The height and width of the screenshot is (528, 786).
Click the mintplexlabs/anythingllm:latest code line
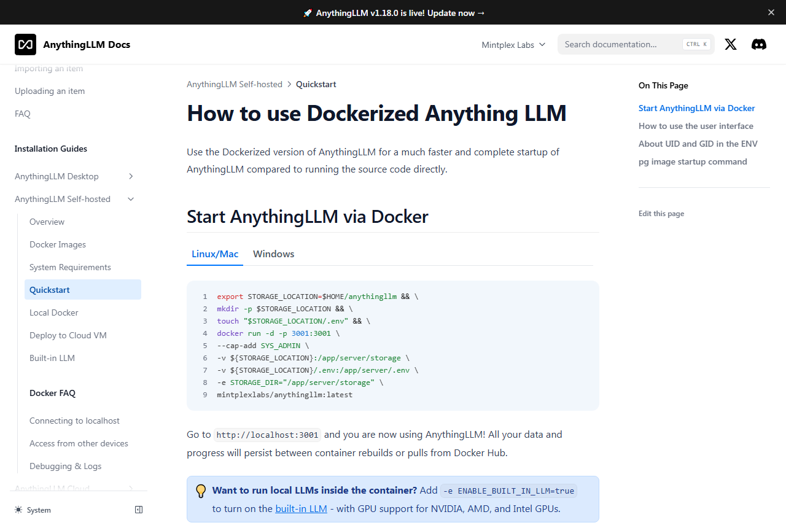pos(285,395)
